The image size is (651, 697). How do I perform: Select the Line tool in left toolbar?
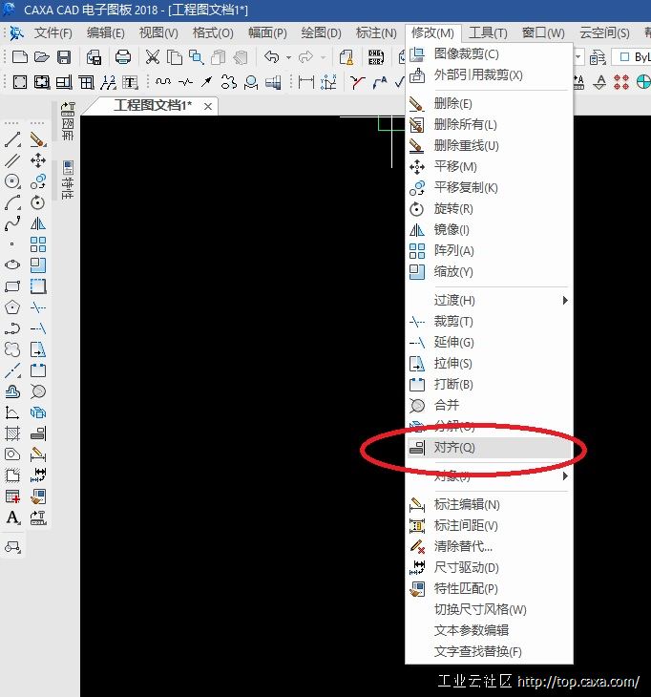(x=12, y=139)
